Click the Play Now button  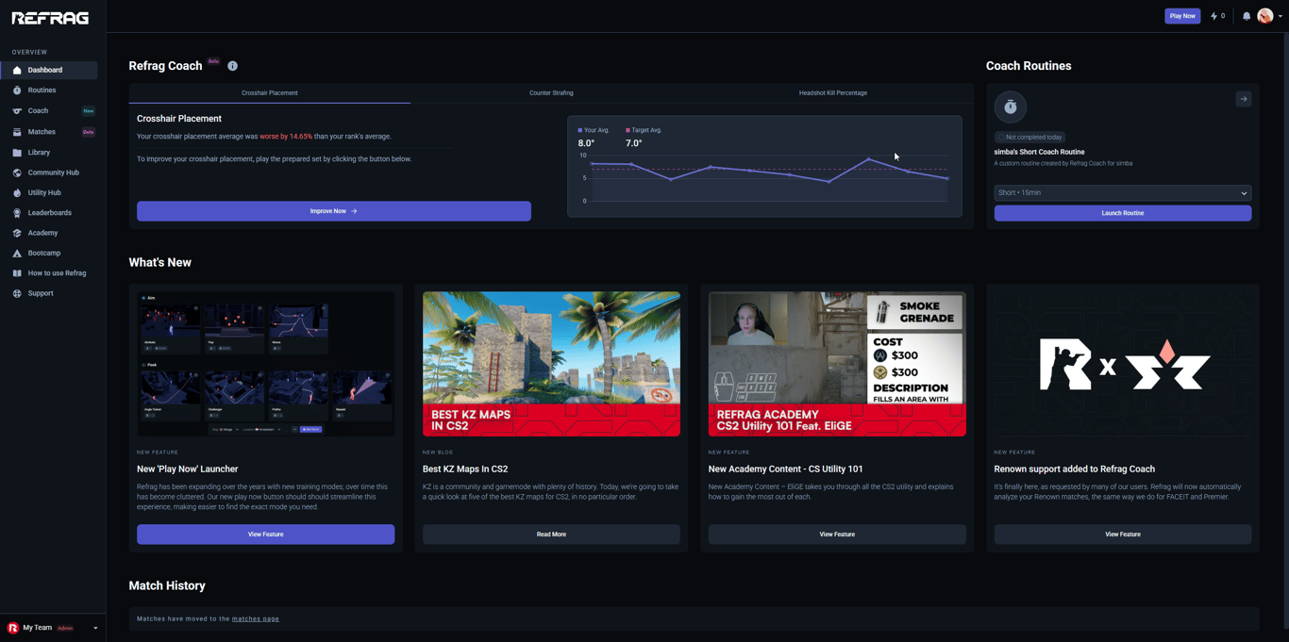click(x=1182, y=16)
